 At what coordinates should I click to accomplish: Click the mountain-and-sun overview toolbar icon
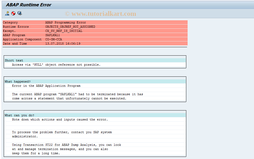(7, 13)
